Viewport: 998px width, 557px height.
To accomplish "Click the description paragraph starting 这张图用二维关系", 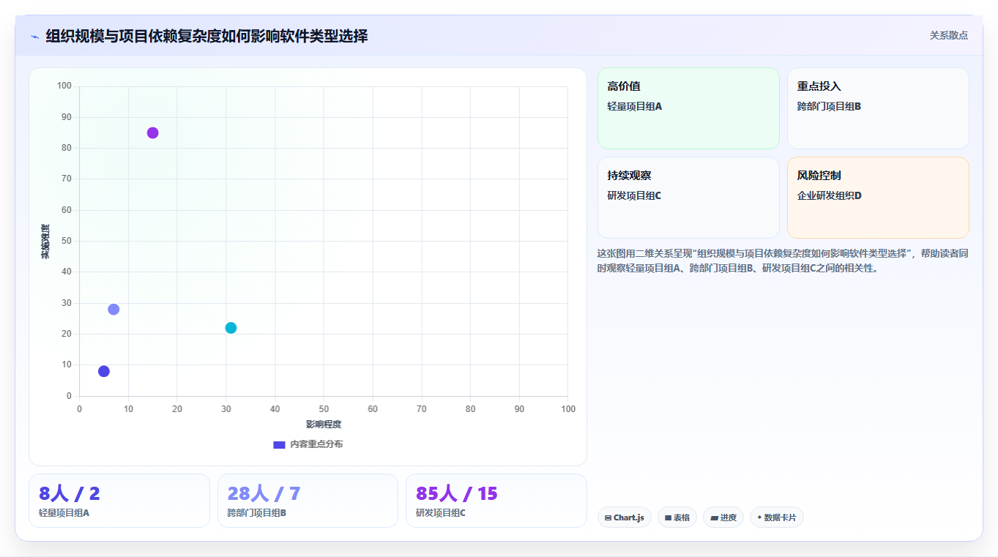I will (x=783, y=261).
